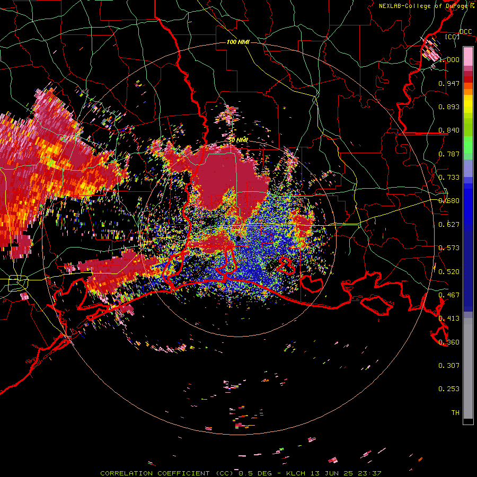
Task: Click the NEXLAB-College of DuPage credit text
Action: (426, 6)
